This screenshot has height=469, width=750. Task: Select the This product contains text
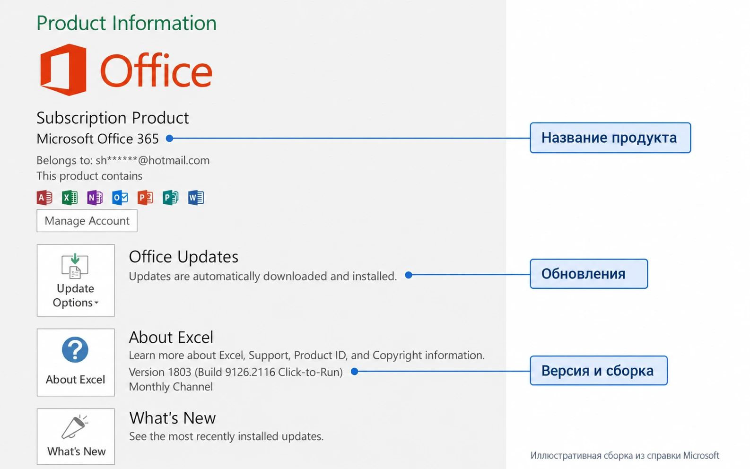89,176
